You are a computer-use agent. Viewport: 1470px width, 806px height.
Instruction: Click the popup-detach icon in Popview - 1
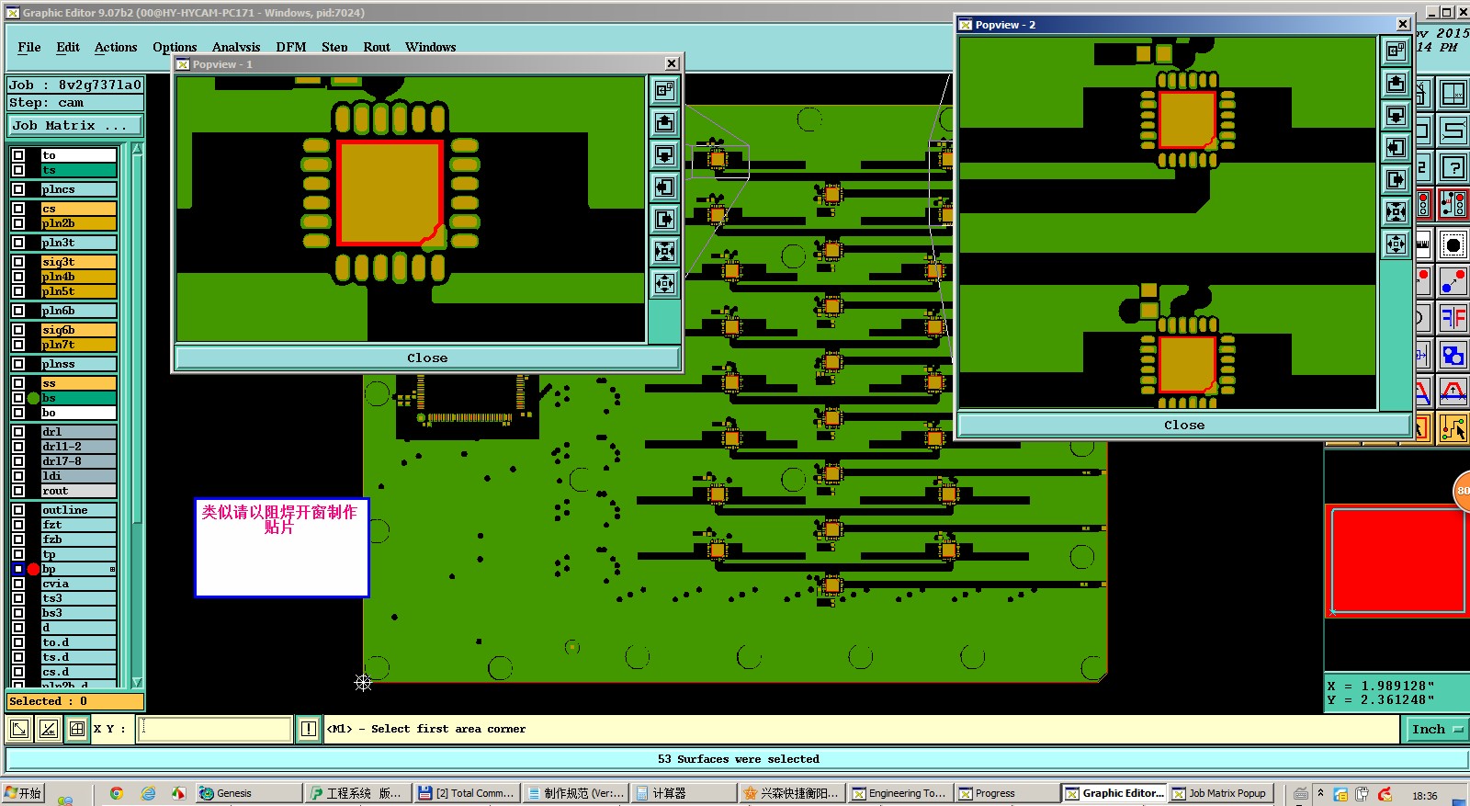tap(664, 90)
